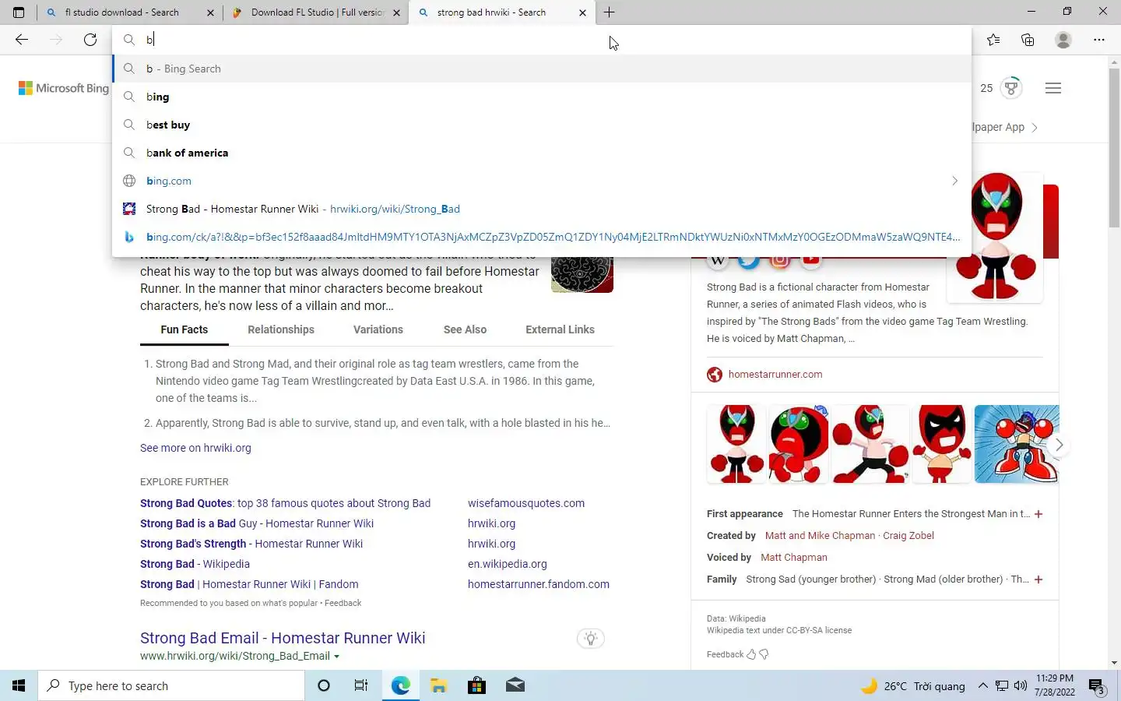Switch to the Fun Facts tab
This screenshot has width=1121, height=701.
point(184,329)
